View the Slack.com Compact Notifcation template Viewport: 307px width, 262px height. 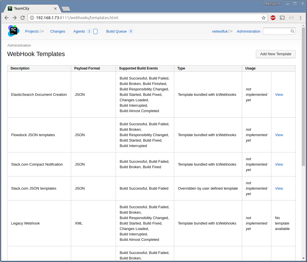click(x=279, y=164)
